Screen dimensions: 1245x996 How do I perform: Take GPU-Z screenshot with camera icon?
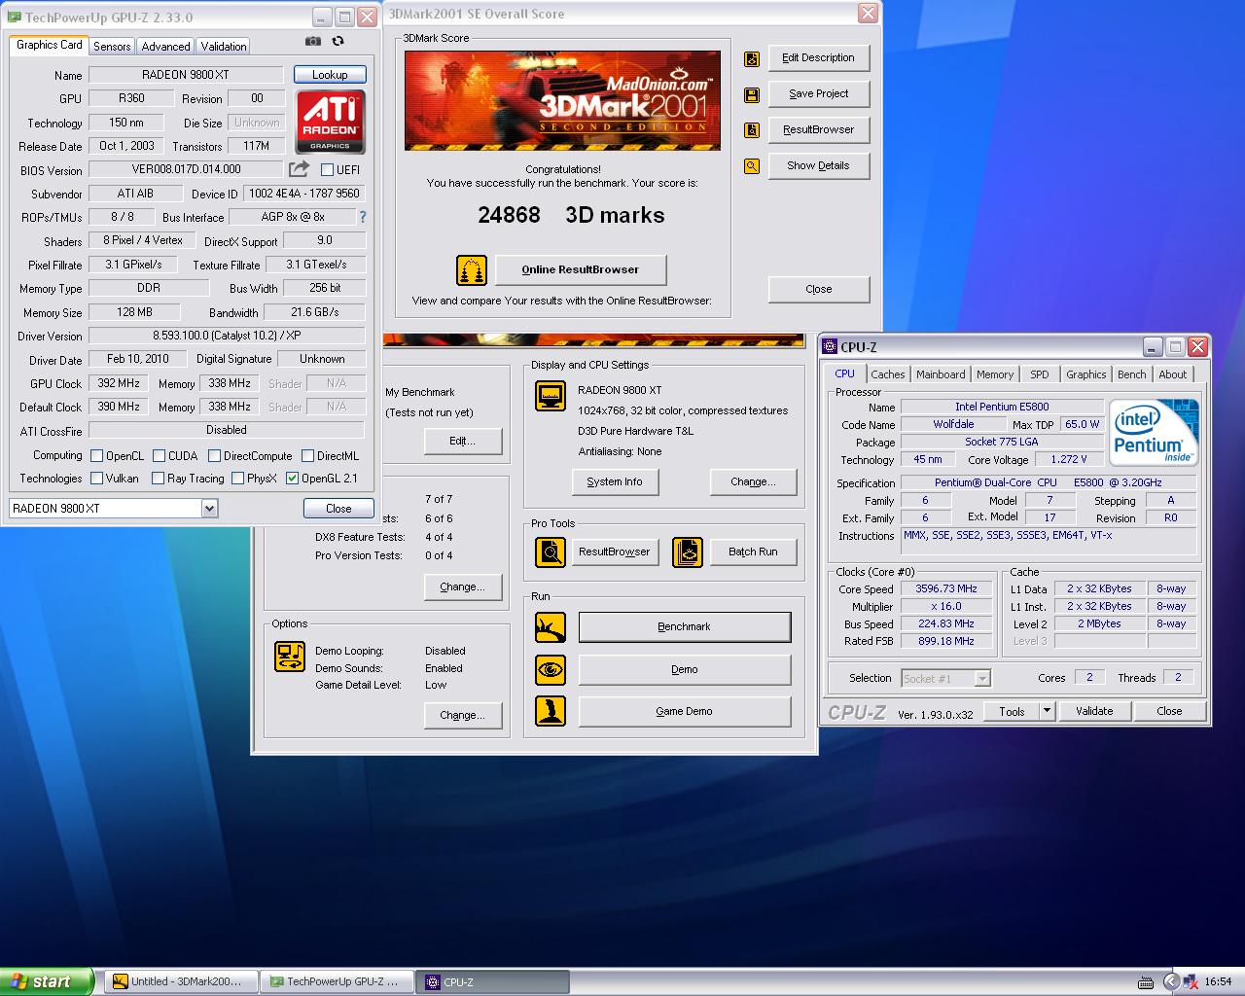[x=312, y=41]
